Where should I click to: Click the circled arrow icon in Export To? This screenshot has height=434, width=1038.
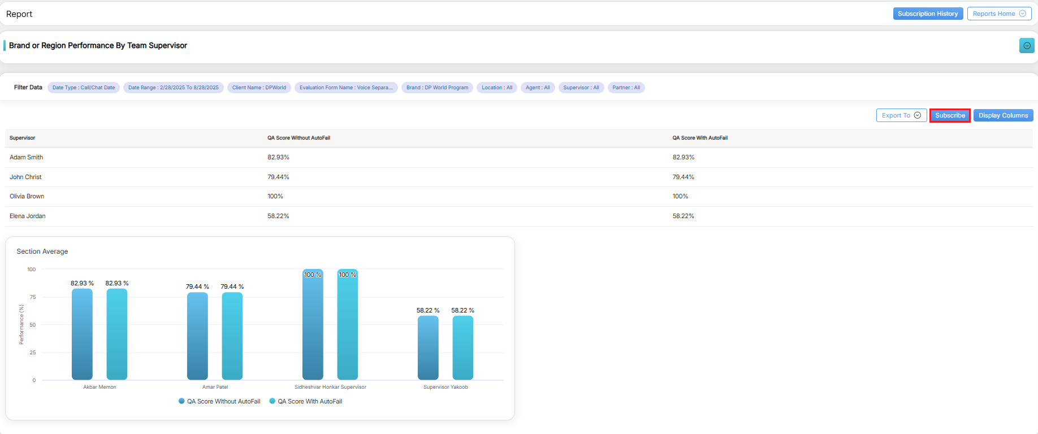(x=918, y=115)
